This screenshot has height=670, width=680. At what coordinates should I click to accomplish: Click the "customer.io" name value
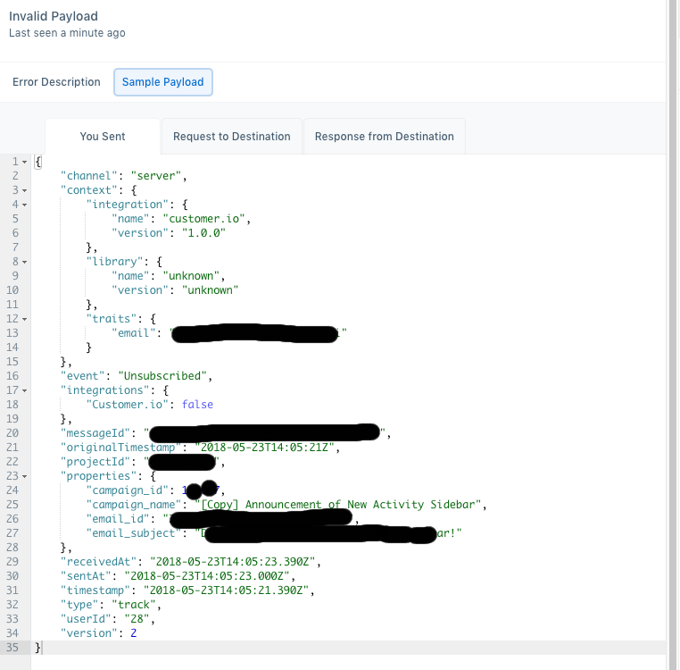(203, 219)
